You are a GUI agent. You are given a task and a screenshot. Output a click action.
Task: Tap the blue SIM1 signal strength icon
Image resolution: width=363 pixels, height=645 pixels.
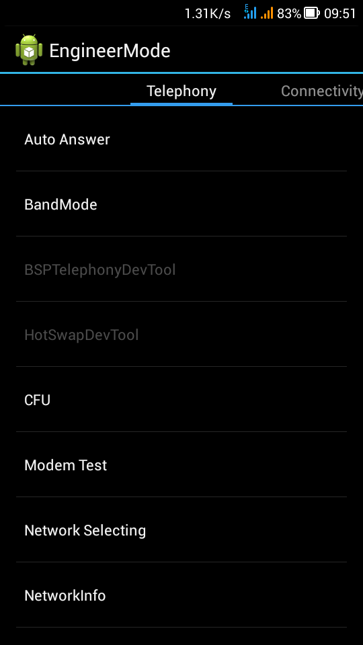click(x=250, y=11)
